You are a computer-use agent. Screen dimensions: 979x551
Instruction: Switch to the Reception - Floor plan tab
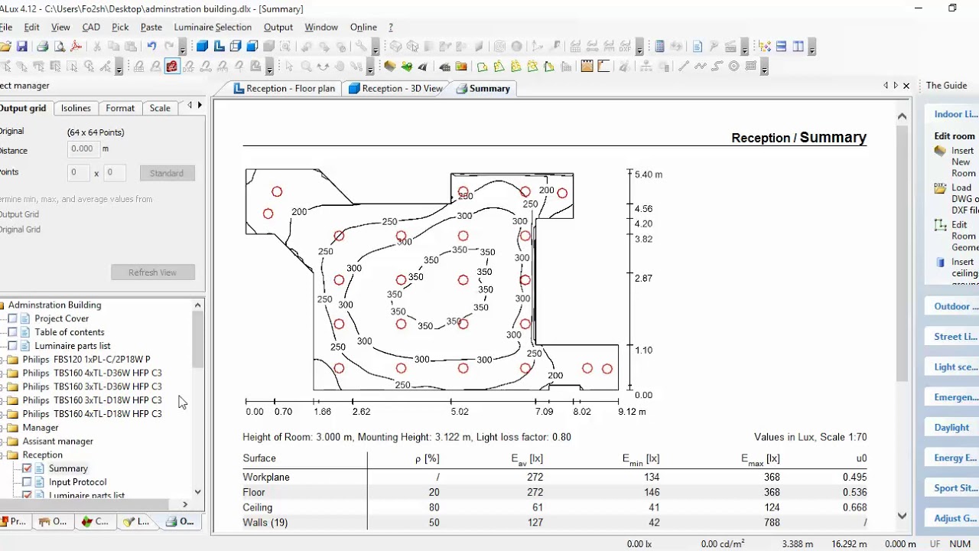[x=284, y=89]
